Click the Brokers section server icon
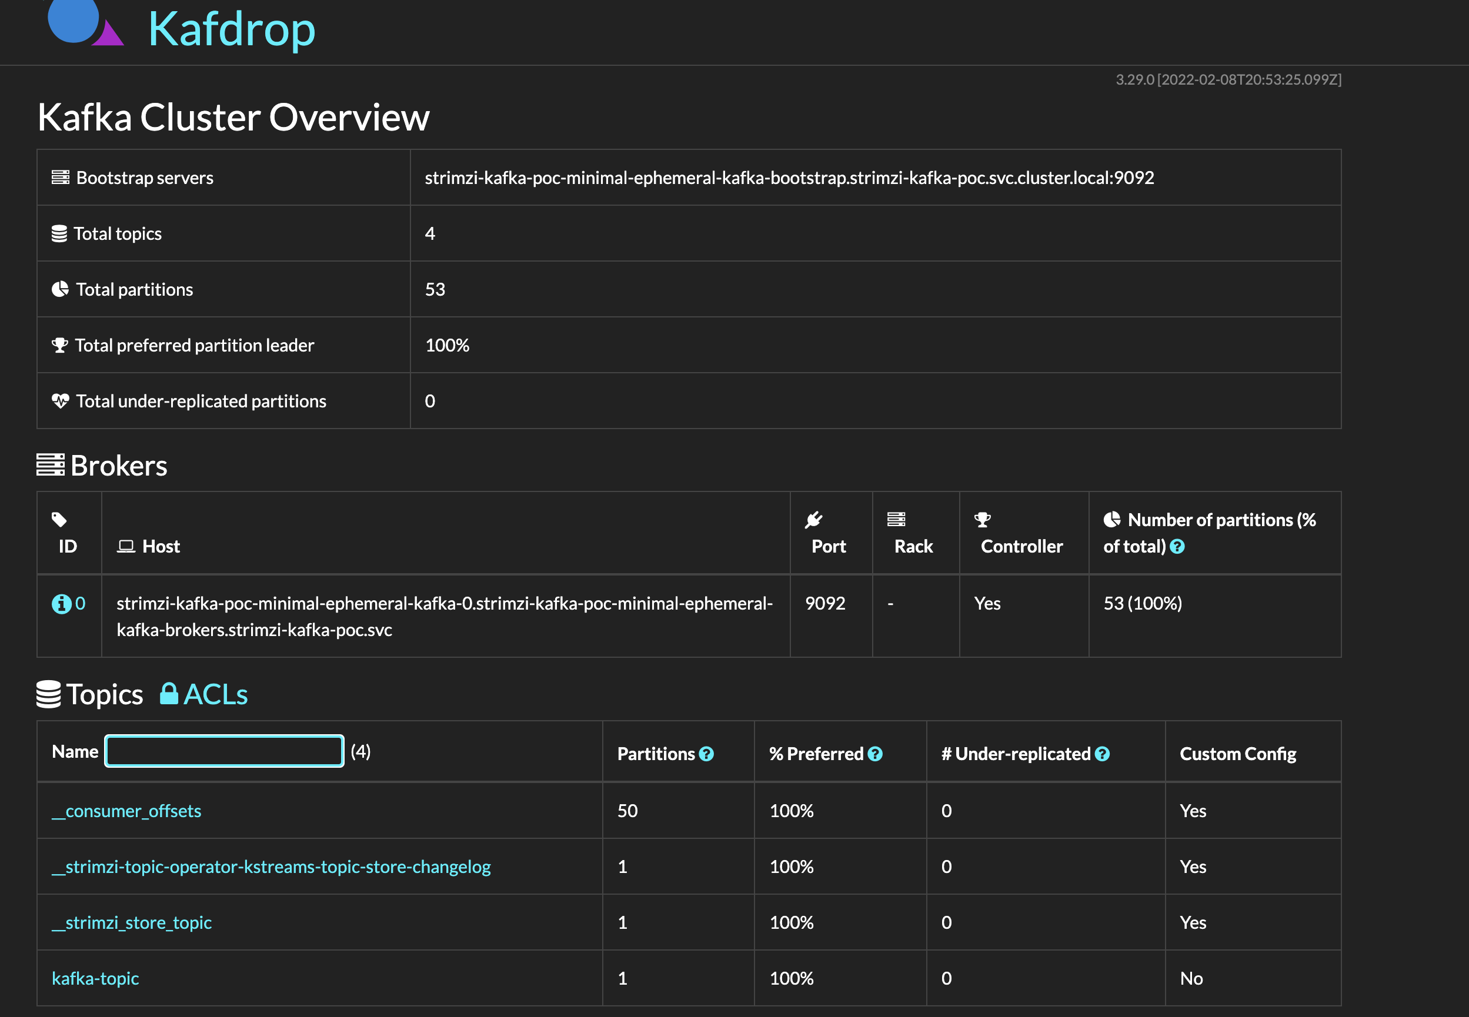Screen dimensions: 1469x1017 51,464
